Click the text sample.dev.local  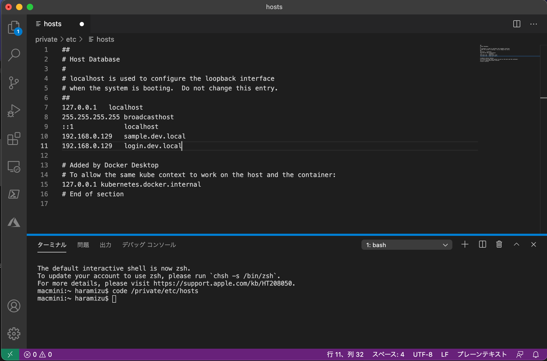155,136
